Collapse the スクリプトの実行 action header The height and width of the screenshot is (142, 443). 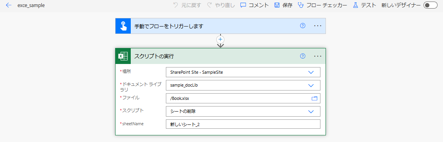pyautogui.click(x=221, y=56)
